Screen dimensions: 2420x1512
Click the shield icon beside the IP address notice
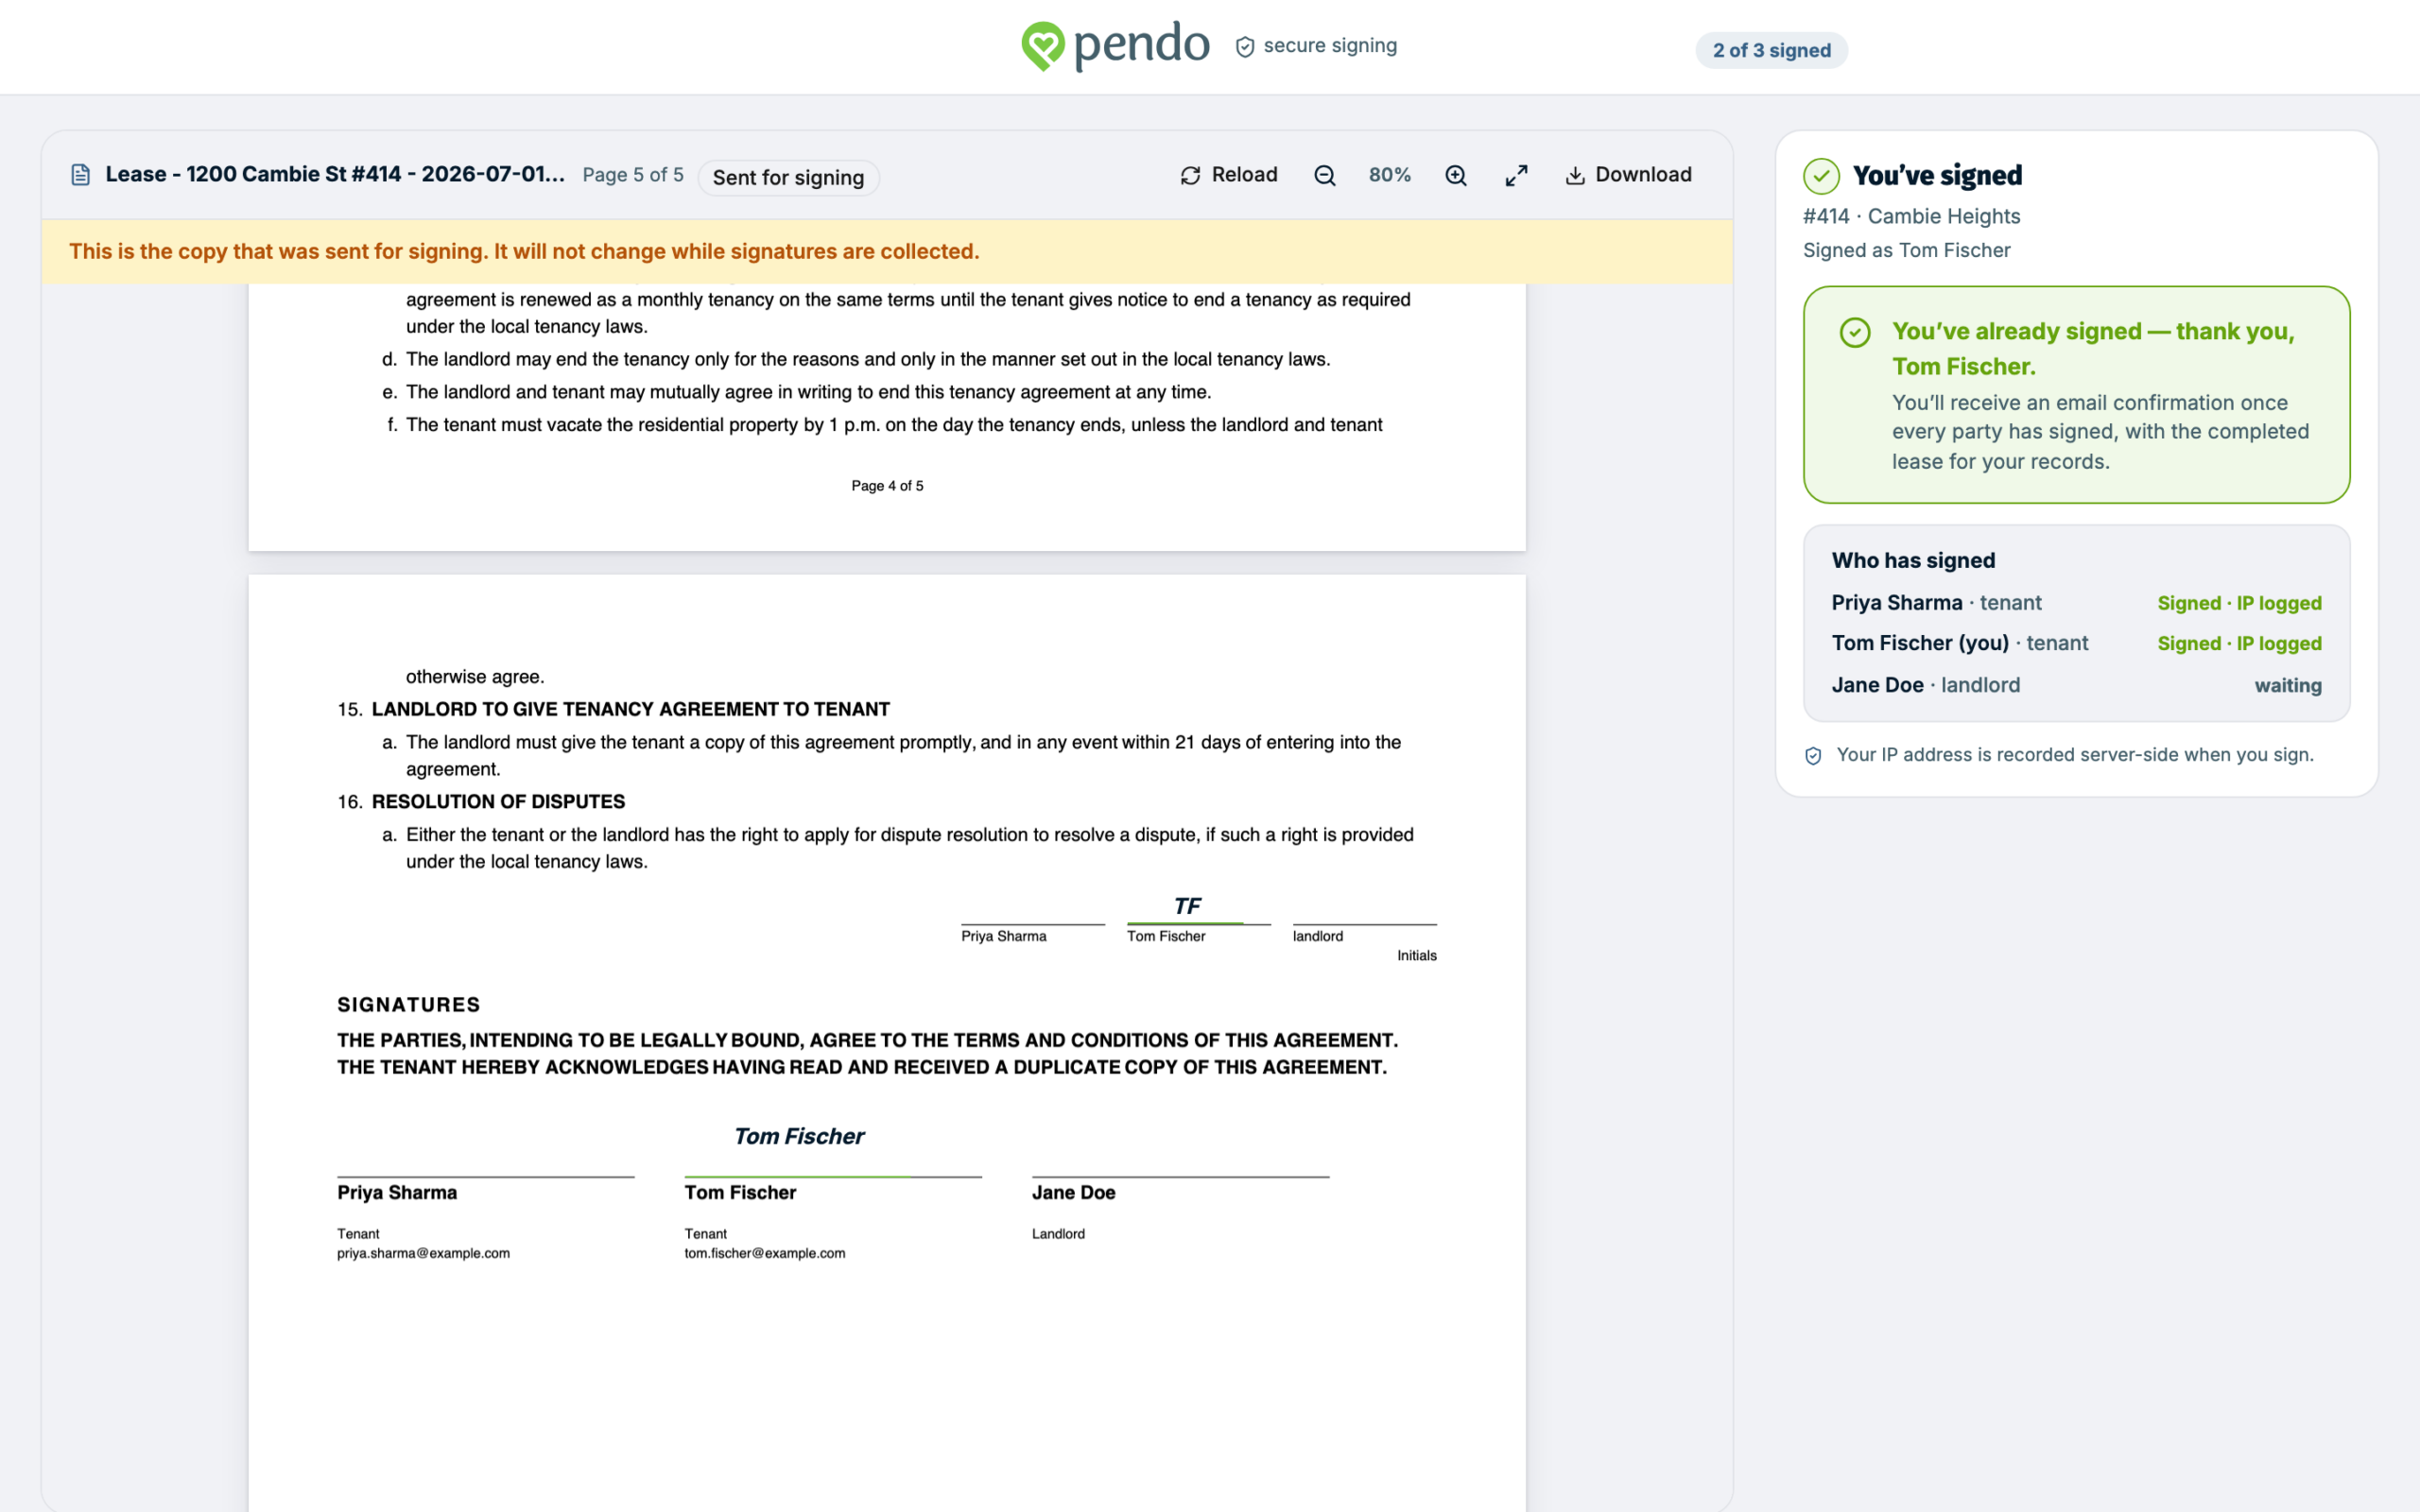click(1813, 756)
